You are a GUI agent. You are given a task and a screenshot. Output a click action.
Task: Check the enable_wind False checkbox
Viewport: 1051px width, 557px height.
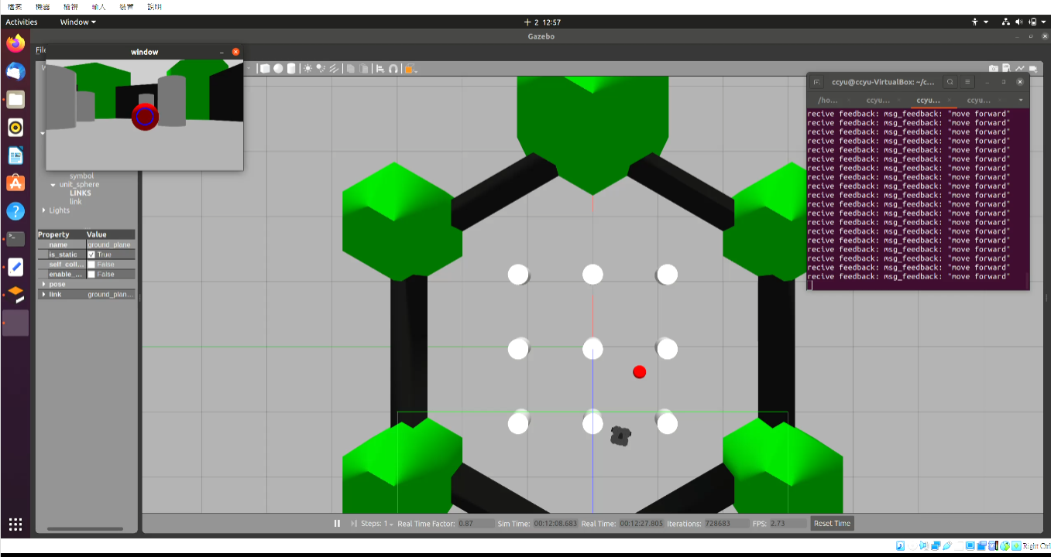[x=91, y=274]
